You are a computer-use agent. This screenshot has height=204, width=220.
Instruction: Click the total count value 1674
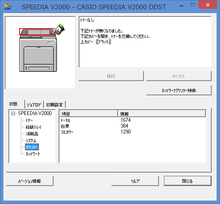point(125,120)
